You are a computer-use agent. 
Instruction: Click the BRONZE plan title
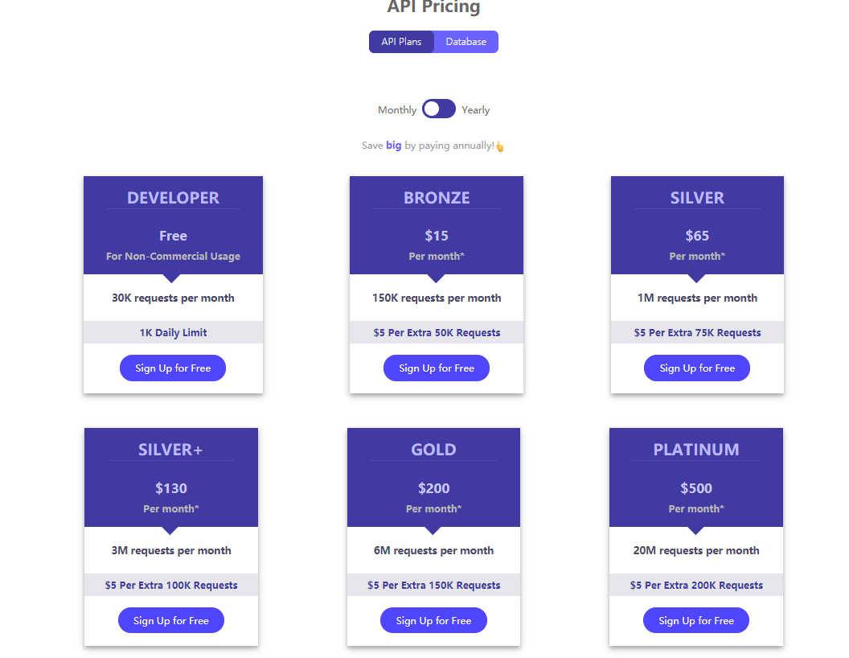click(x=437, y=198)
